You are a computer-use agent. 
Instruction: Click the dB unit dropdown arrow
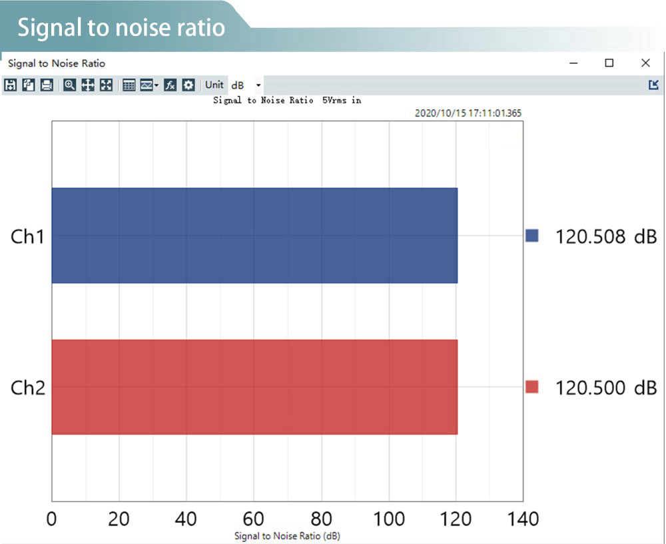coord(258,85)
